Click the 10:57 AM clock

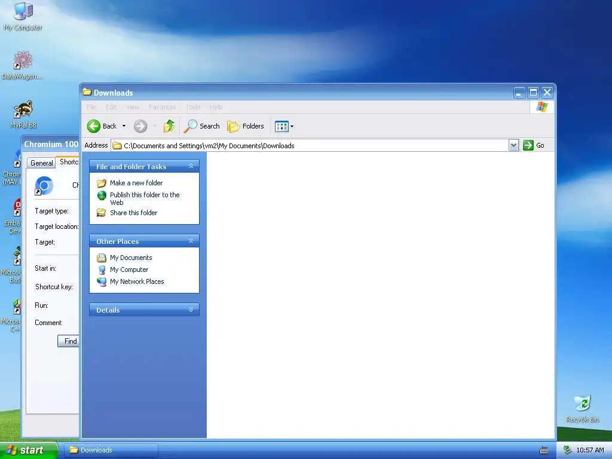point(590,450)
